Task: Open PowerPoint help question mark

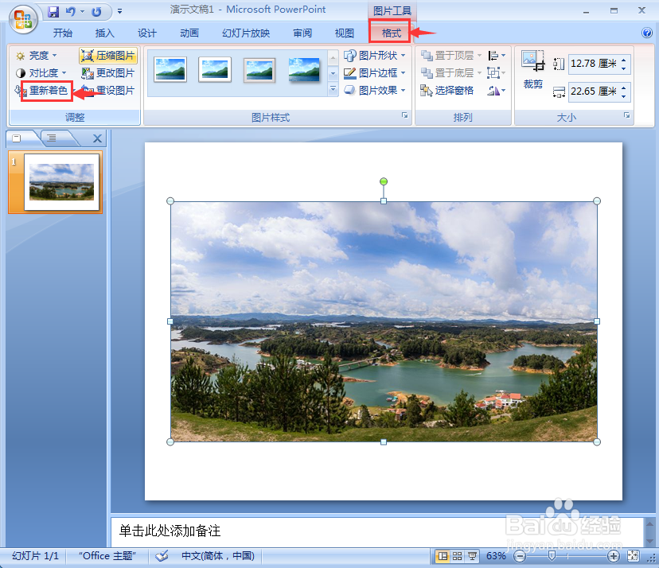Action: pos(647,33)
